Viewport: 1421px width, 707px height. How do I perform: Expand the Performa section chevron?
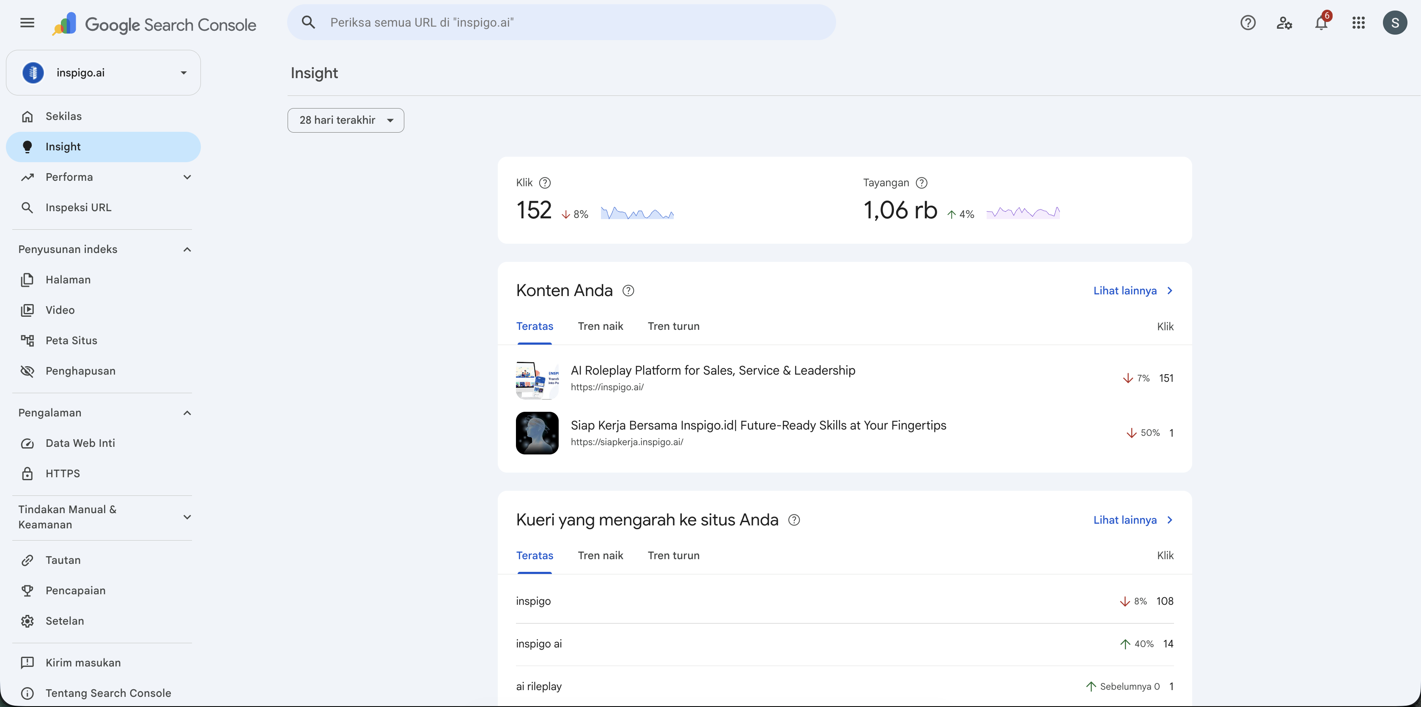coord(187,177)
